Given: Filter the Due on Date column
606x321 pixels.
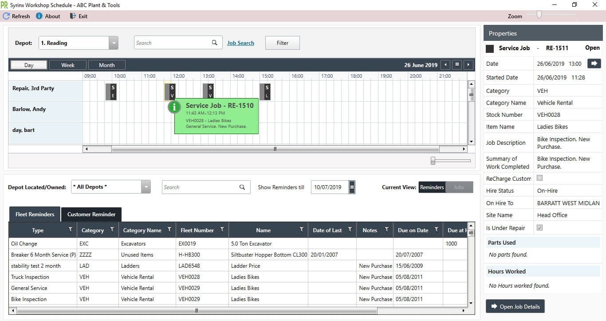Looking at the screenshot, I should pyautogui.click(x=437, y=230).
